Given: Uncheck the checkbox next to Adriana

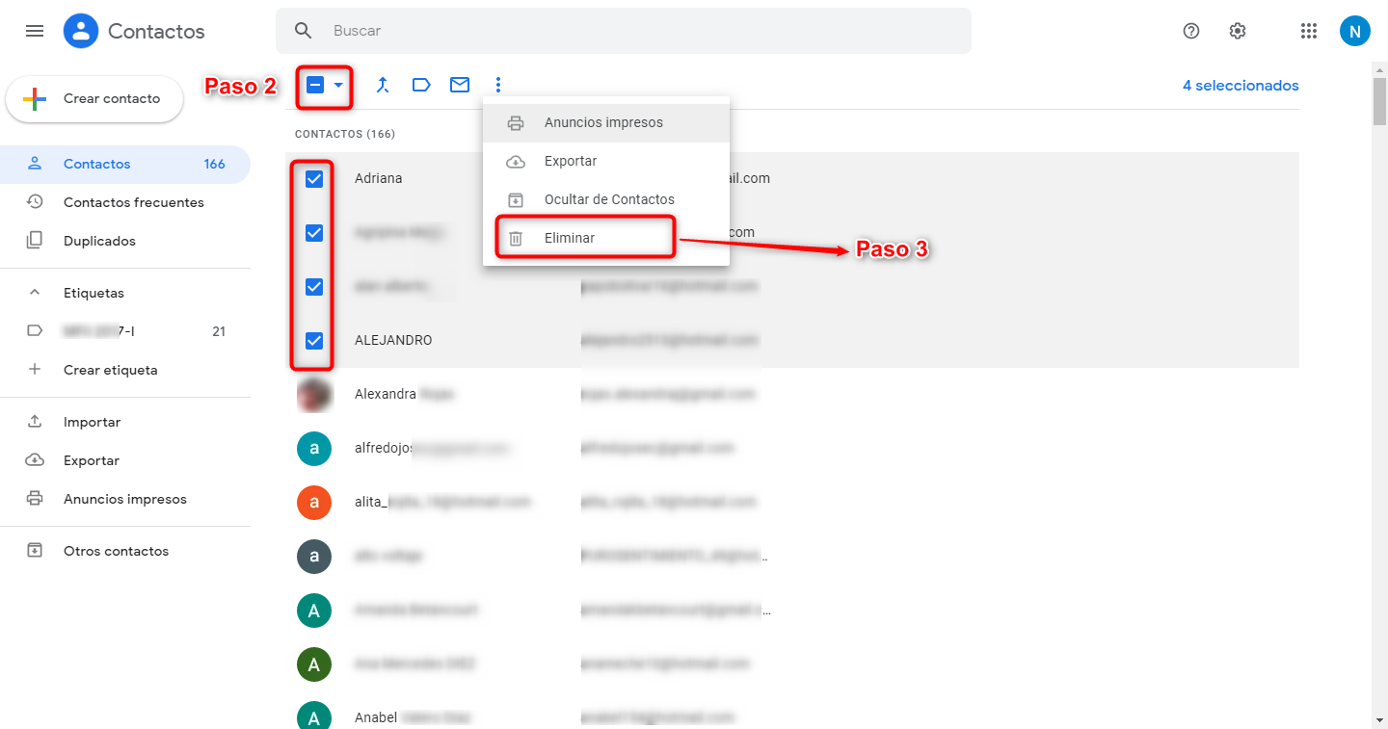Looking at the screenshot, I should point(313,177).
